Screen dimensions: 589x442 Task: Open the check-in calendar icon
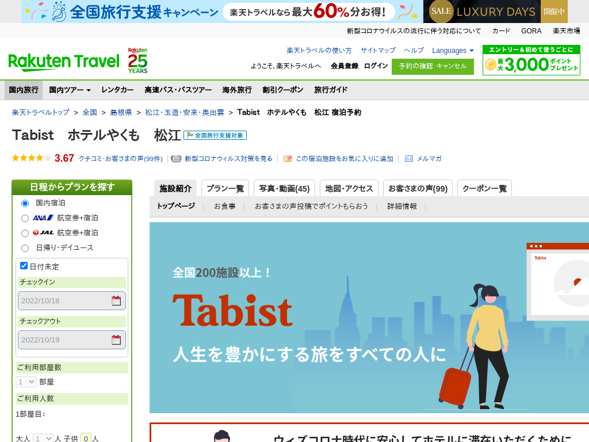pyautogui.click(x=116, y=300)
